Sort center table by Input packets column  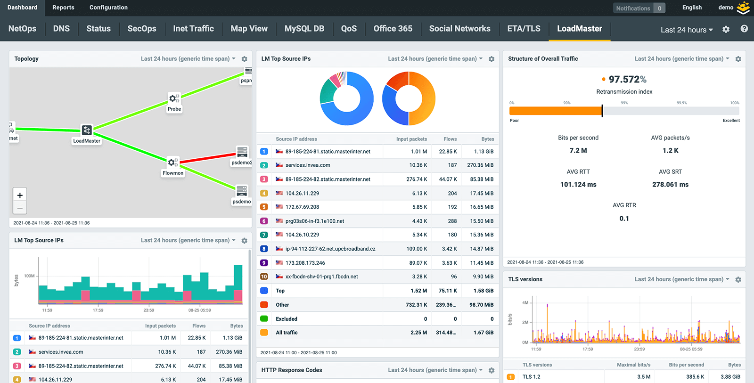tap(411, 139)
